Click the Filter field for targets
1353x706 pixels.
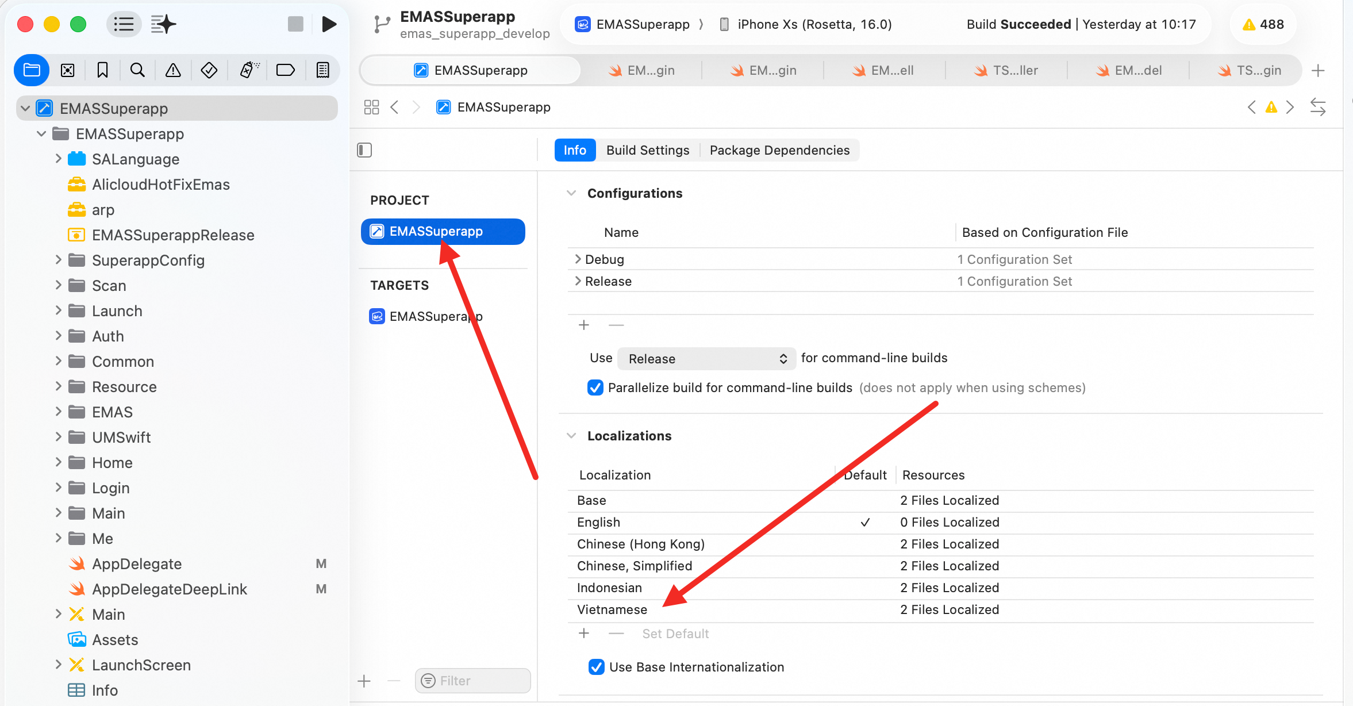[472, 681]
